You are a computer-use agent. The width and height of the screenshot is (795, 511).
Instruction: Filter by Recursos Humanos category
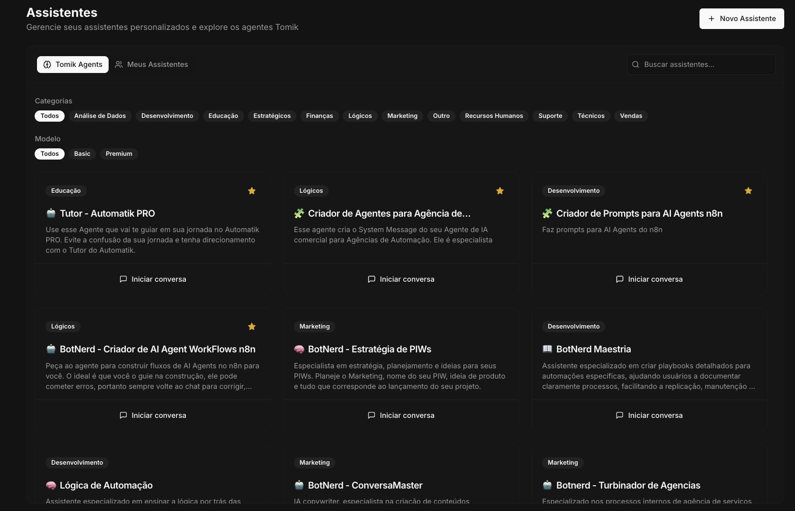494,116
